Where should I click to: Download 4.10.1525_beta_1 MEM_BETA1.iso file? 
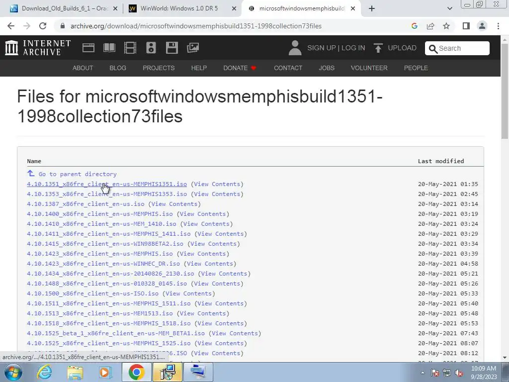pyautogui.click(x=116, y=333)
